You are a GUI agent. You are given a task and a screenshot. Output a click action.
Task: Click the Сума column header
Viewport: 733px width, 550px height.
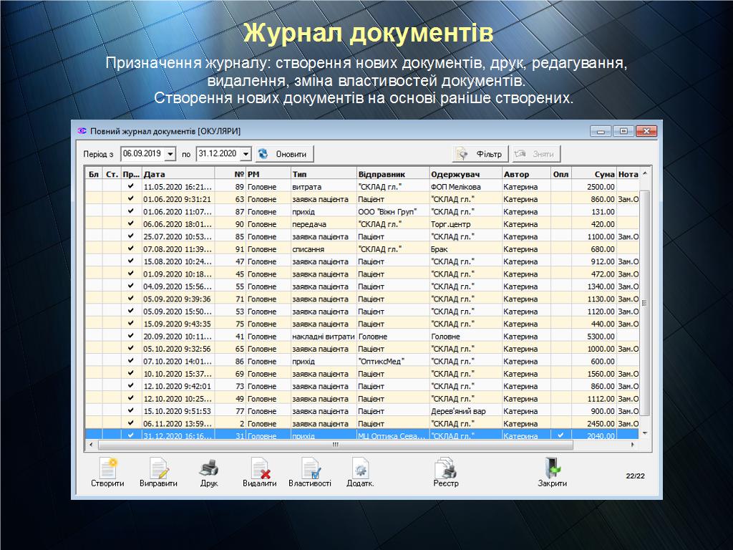point(593,173)
